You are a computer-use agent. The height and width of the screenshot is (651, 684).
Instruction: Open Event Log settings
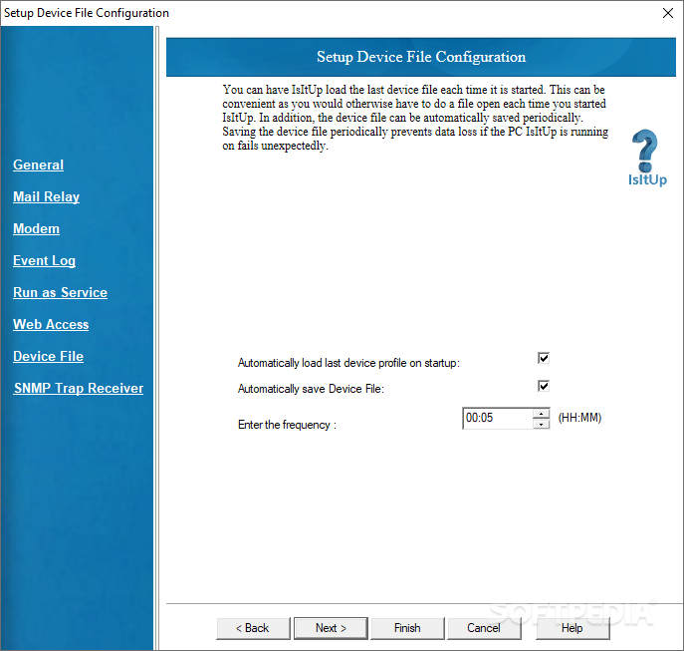tap(44, 260)
